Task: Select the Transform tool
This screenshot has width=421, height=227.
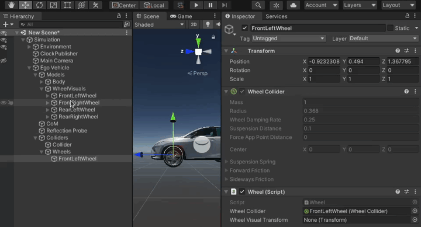Action: (81, 5)
